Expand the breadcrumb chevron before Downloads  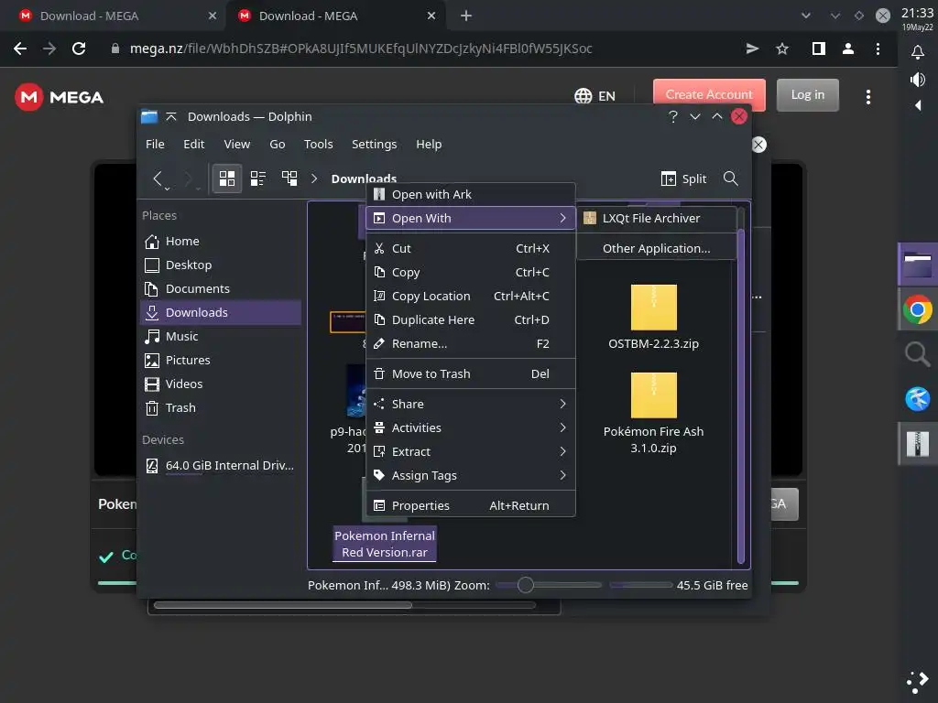point(314,178)
